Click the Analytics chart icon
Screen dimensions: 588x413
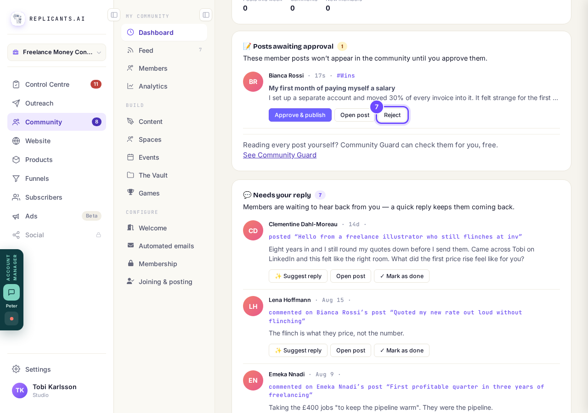coord(130,86)
